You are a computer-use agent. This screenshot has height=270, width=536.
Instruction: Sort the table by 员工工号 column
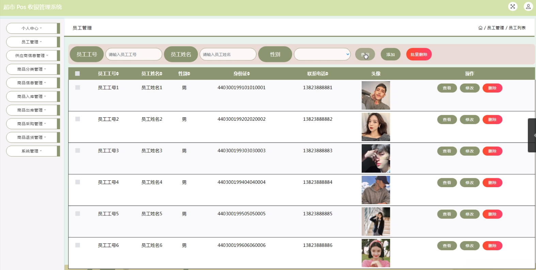pyautogui.click(x=108, y=74)
